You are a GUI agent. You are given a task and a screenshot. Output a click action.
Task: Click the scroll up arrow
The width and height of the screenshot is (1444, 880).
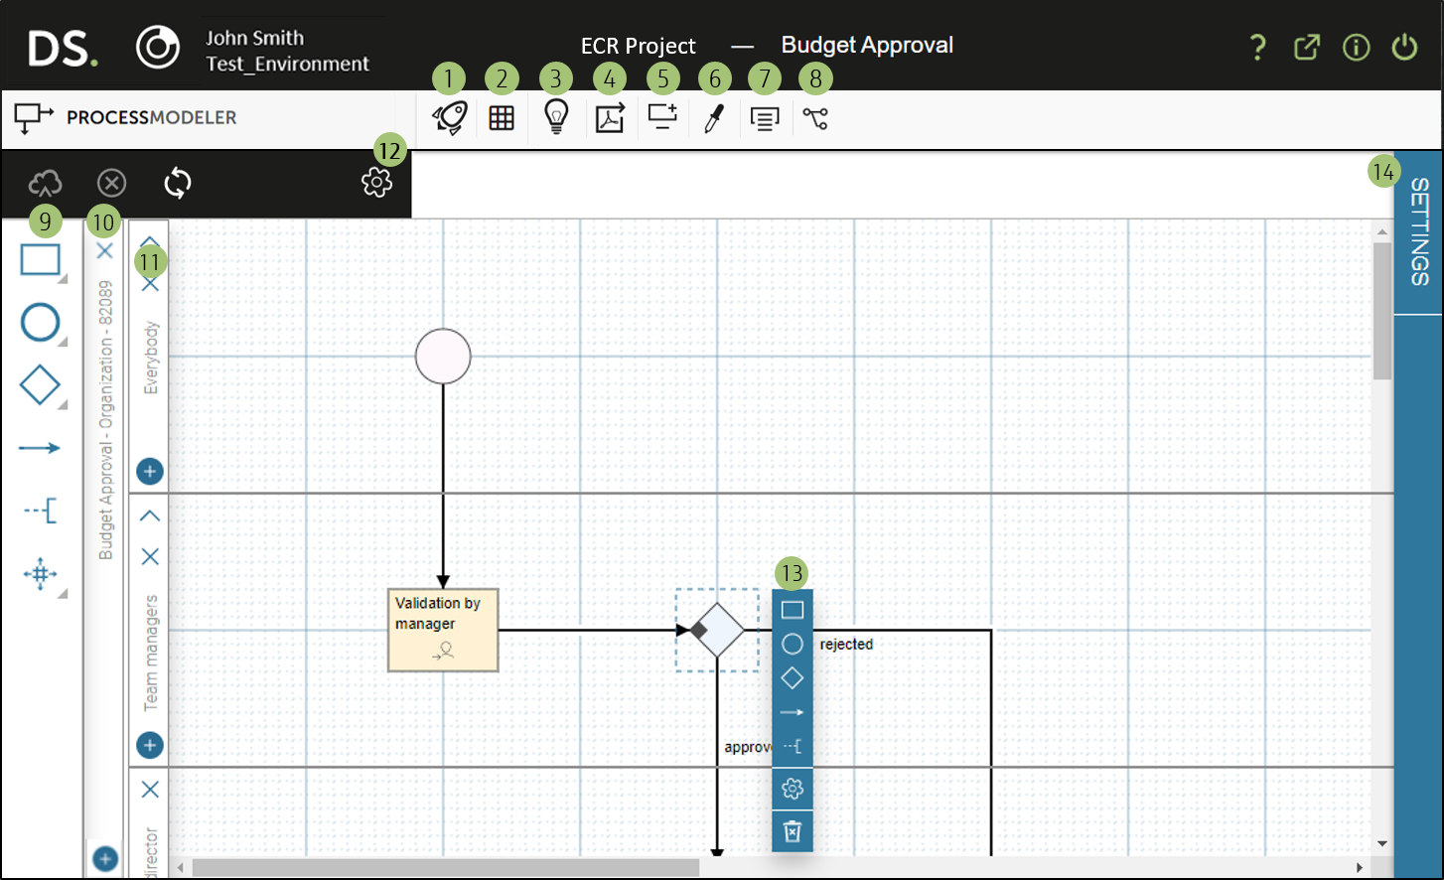pos(1381,231)
